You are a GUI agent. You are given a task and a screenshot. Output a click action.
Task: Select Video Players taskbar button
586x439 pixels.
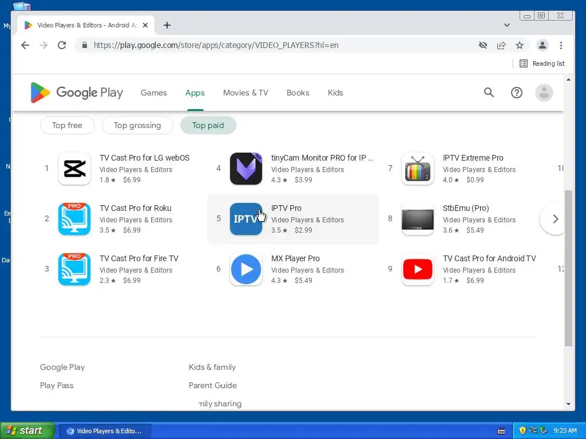(x=105, y=431)
